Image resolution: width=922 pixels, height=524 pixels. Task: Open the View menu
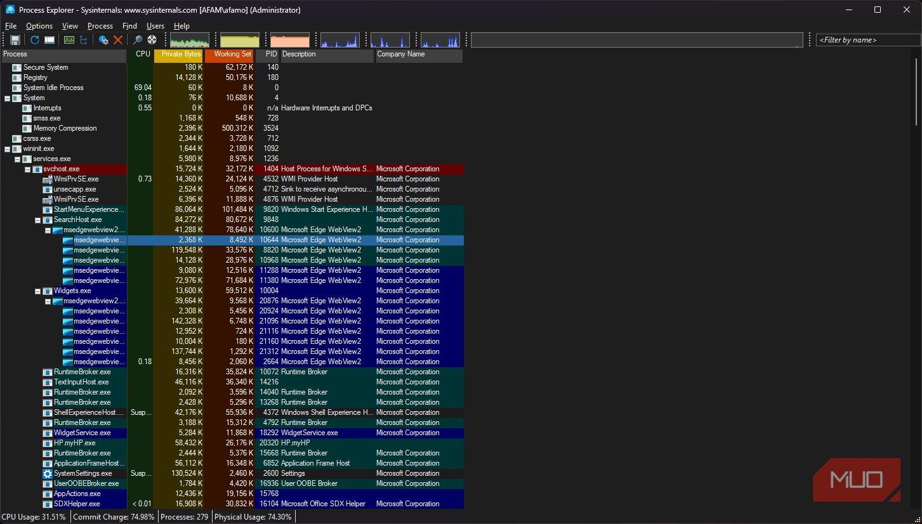click(x=70, y=26)
